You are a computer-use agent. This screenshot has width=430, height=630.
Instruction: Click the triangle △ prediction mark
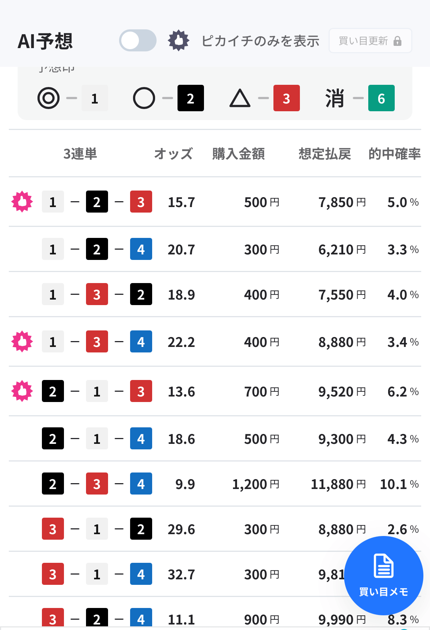pos(240,98)
